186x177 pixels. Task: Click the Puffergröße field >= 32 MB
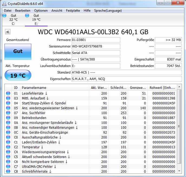168,40
